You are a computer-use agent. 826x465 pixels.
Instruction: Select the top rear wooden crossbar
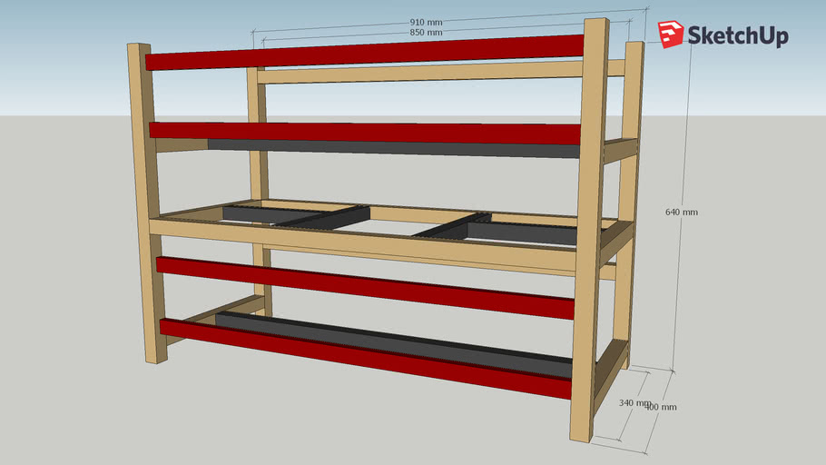point(418,73)
